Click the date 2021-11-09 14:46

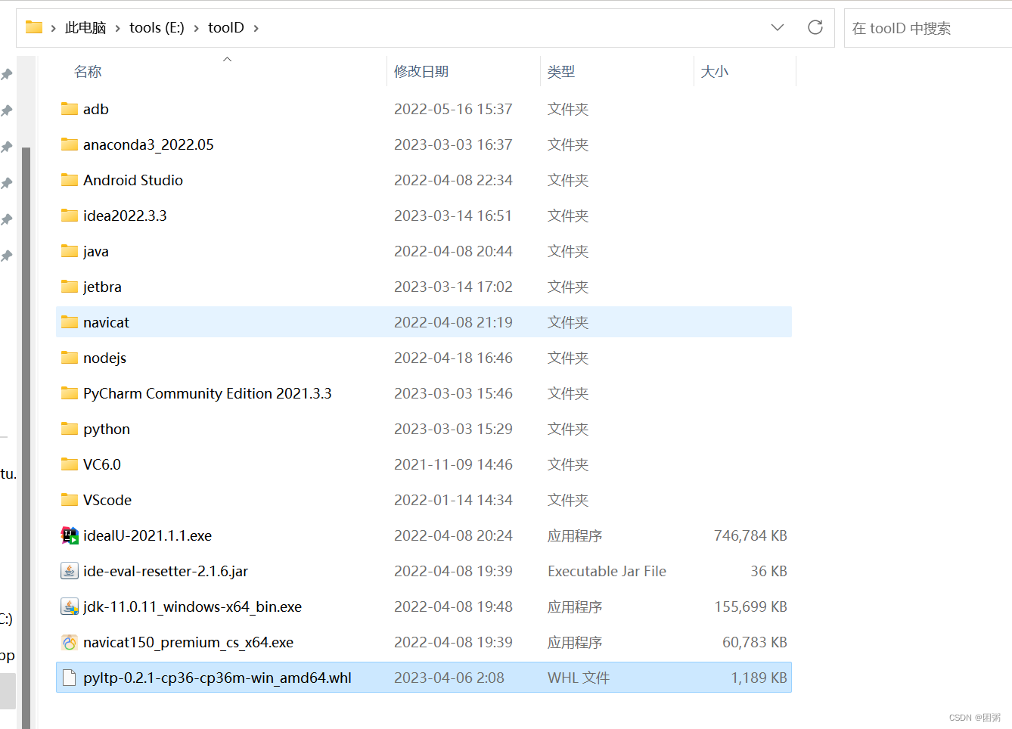(453, 464)
